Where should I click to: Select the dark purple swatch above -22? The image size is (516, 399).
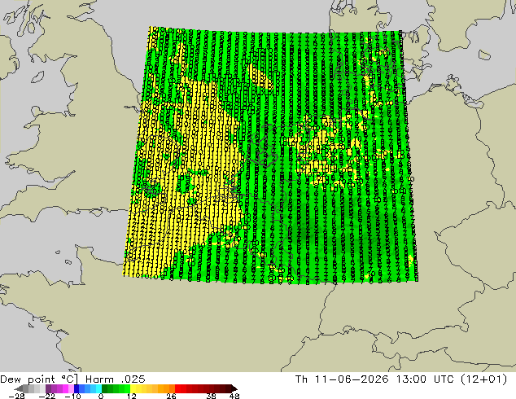48,388
